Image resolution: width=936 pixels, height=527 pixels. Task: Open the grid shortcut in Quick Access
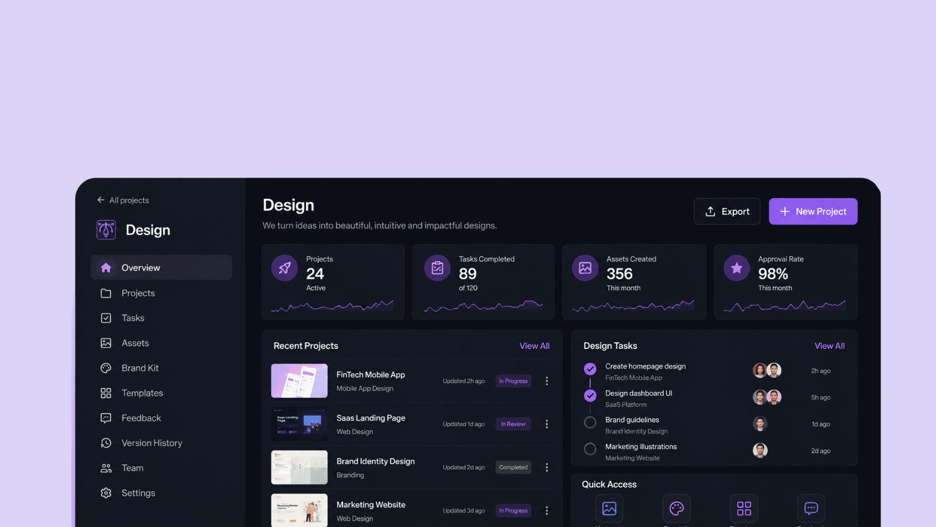[x=744, y=508]
